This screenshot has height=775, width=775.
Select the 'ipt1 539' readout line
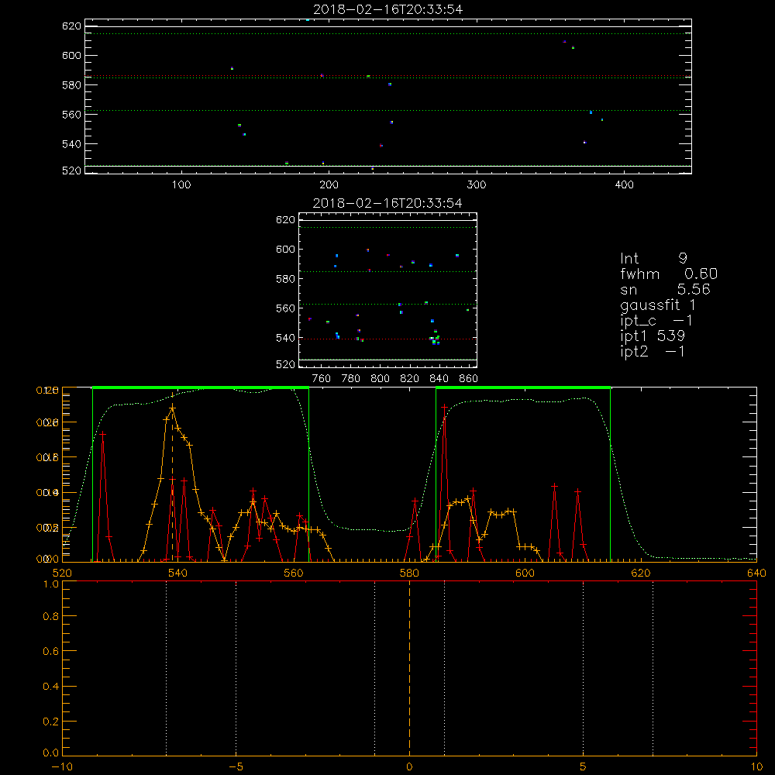pos(653,336)
